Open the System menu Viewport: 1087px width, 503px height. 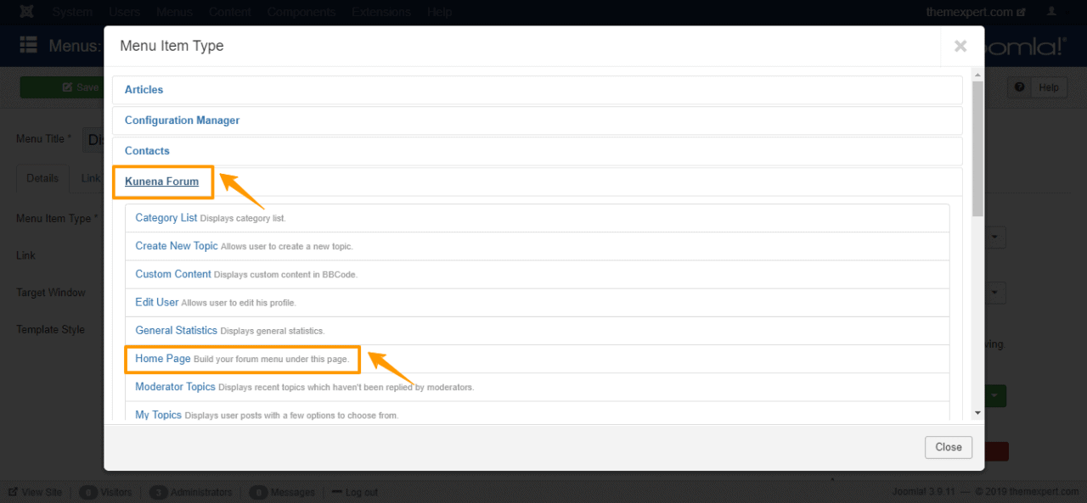[72, 13]
